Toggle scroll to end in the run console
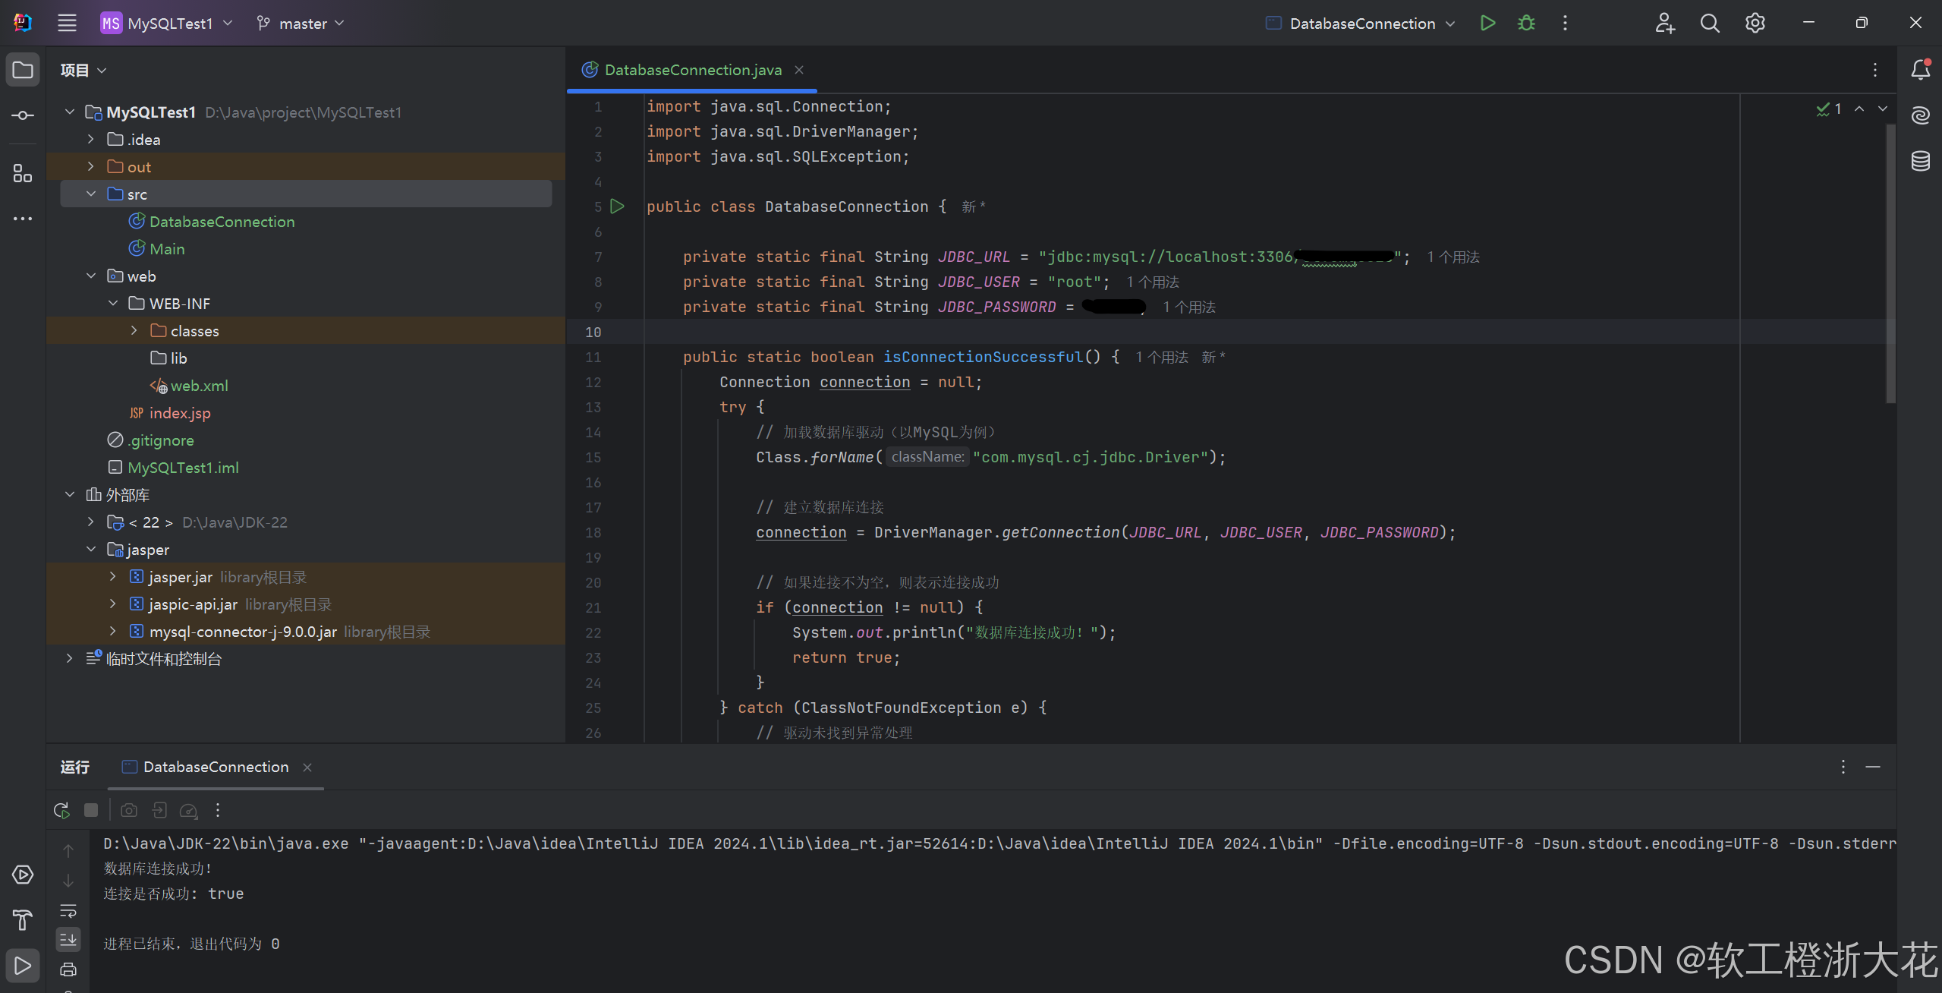Viewport: 1942px width, 993px height. (x=68, y=940)
